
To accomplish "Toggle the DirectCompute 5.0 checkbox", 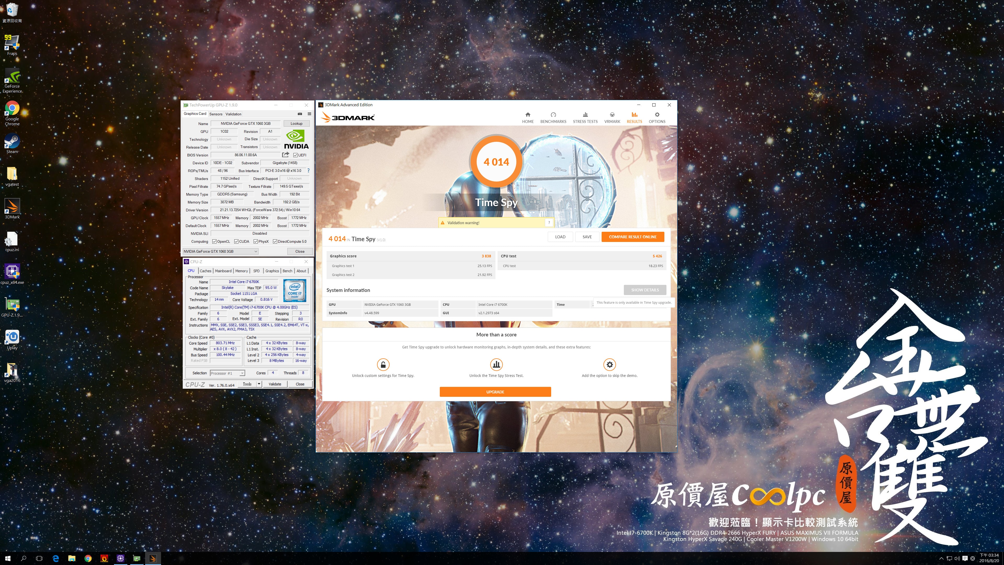I will [x=275, y=241].
